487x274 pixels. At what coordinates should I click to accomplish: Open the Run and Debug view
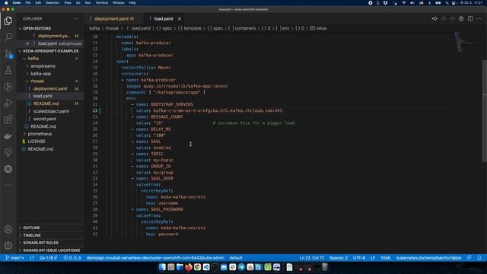[x=8, y=103]
